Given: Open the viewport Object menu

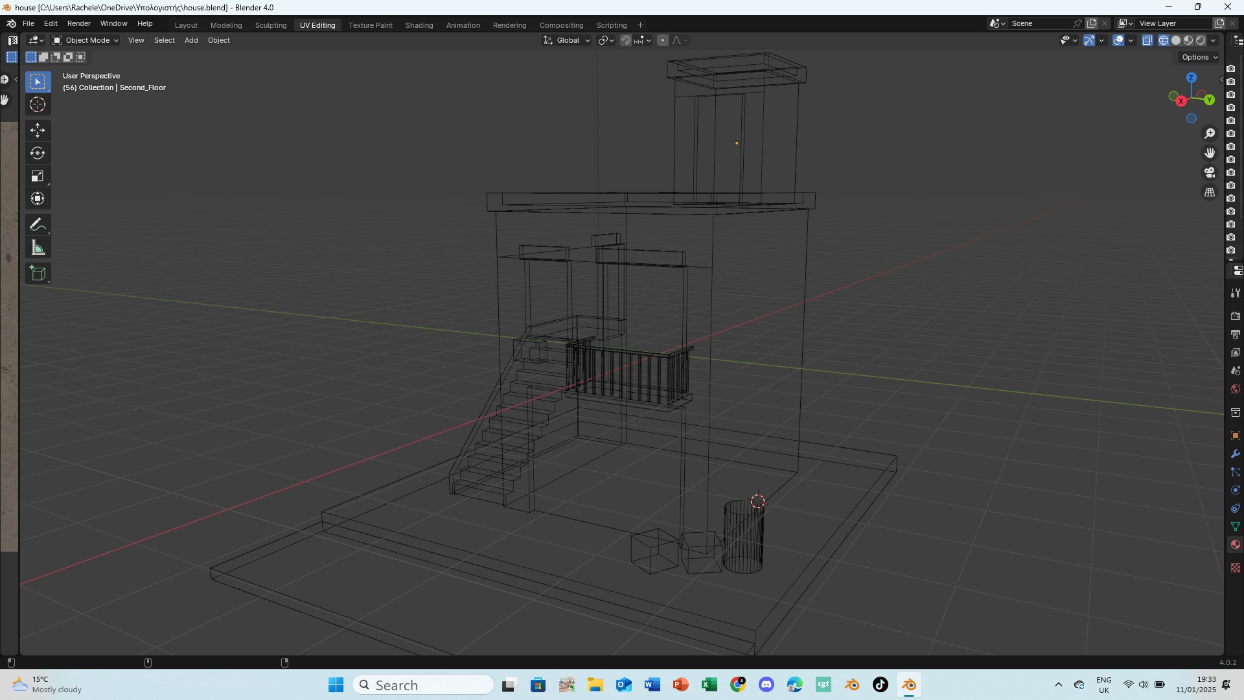Looking at the screenshot, I should click(219, 40).
